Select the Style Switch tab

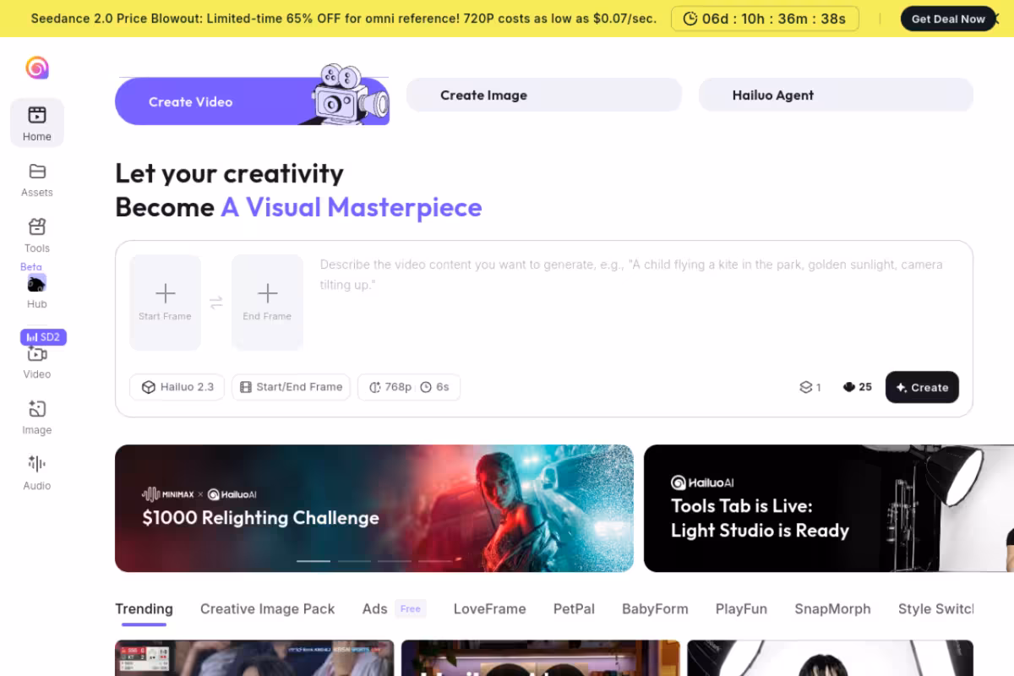pos(935,608)
